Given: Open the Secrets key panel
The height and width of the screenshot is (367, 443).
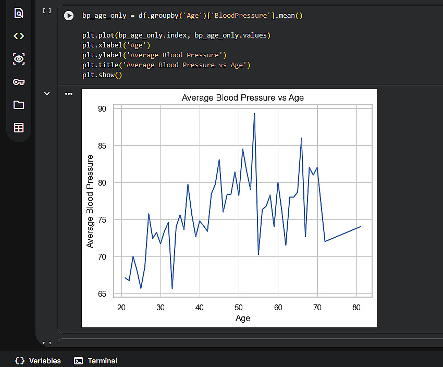Looking at the screenshot, I should [x=19, y=82].
